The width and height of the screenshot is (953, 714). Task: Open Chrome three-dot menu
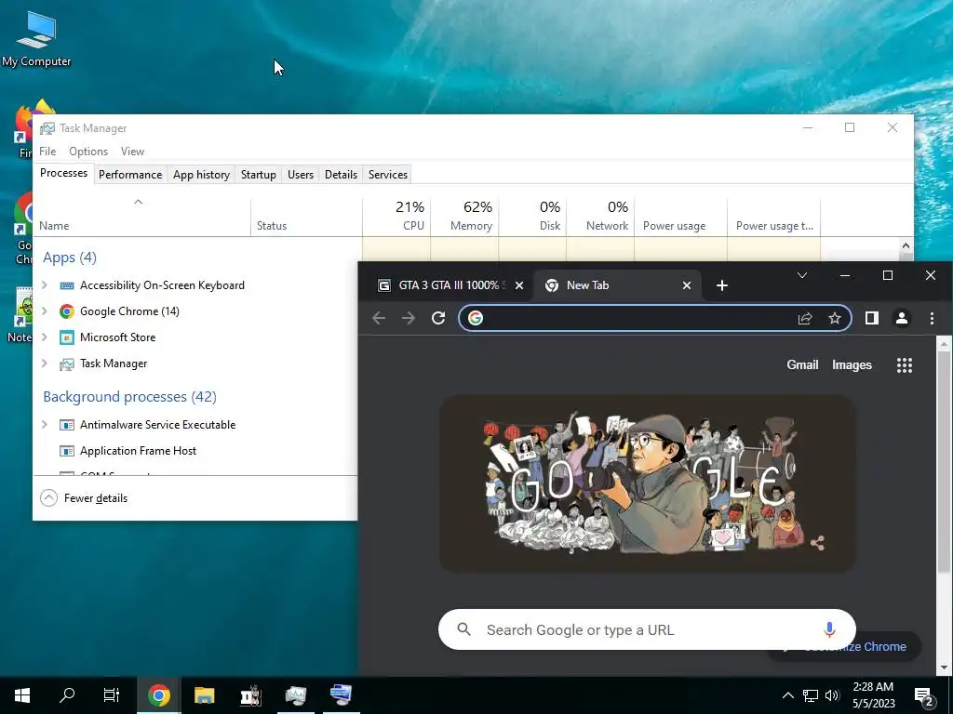coord(932,318)
